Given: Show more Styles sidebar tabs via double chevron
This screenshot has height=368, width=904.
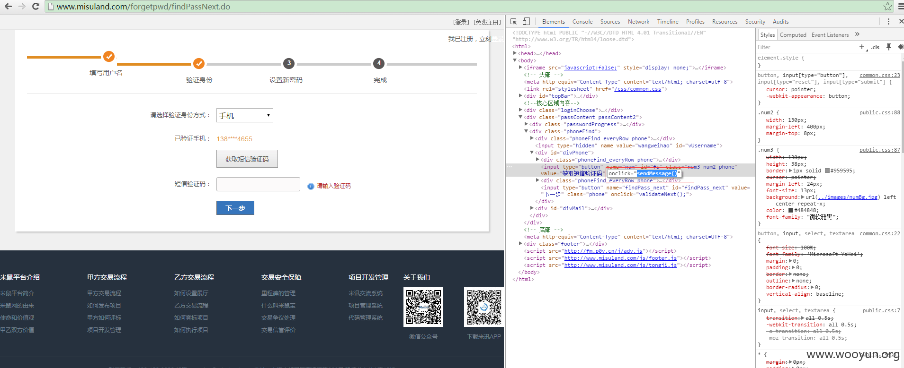Looking at the screenshot, I should 857,34.
